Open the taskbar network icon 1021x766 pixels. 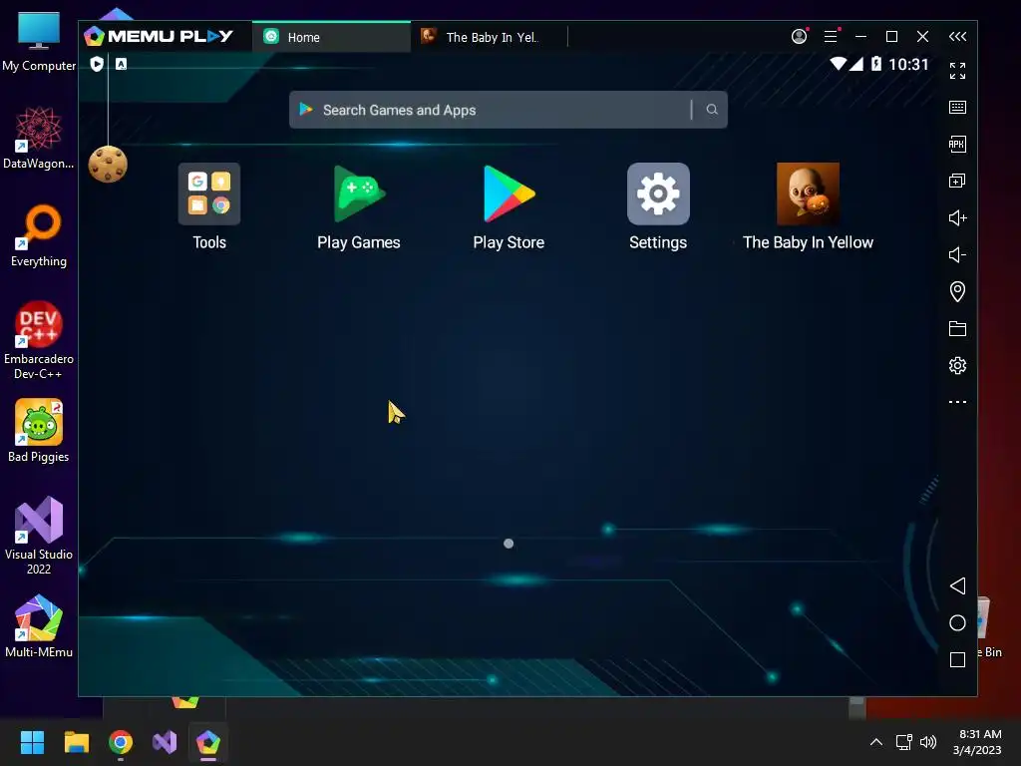pyautogui.click(x=903, y=742)
